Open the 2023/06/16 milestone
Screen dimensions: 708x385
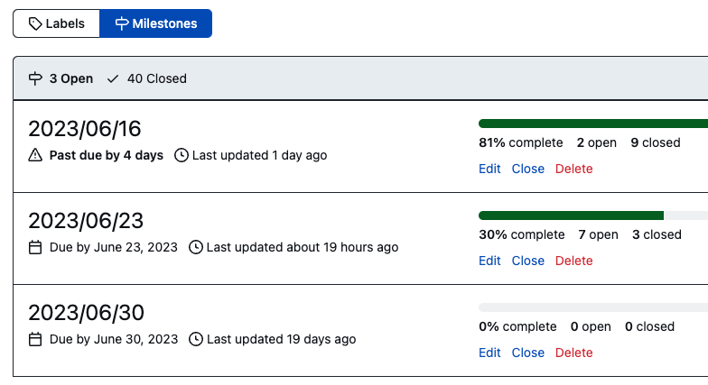point(85,129)
